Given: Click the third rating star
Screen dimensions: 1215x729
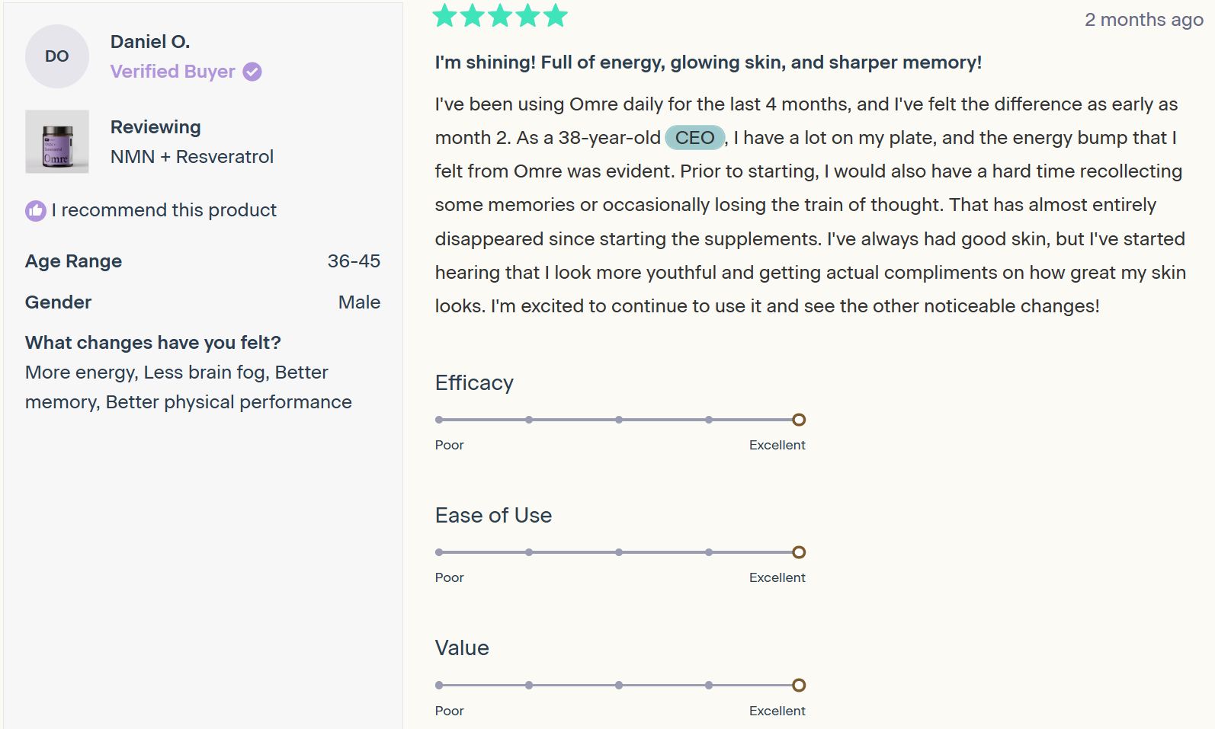Looking at the screenshot, I should (x=500, y=14).
